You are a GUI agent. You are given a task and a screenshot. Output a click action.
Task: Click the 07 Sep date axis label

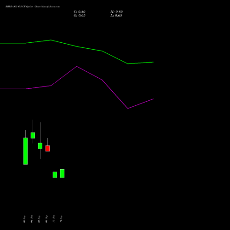[x=39, y=219]
